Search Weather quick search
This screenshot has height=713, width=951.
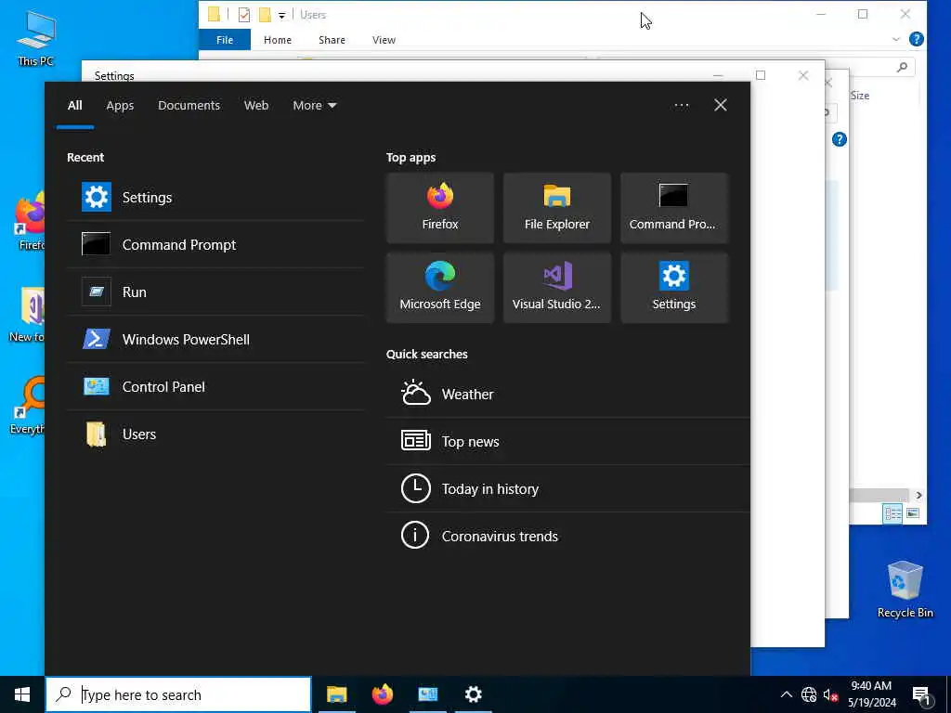567,394
